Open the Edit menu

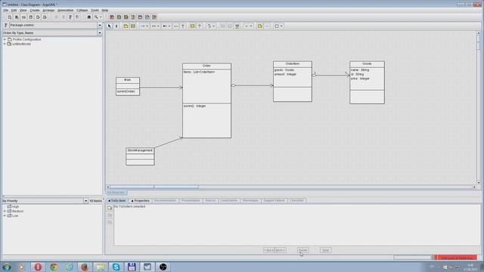[14, 10]
